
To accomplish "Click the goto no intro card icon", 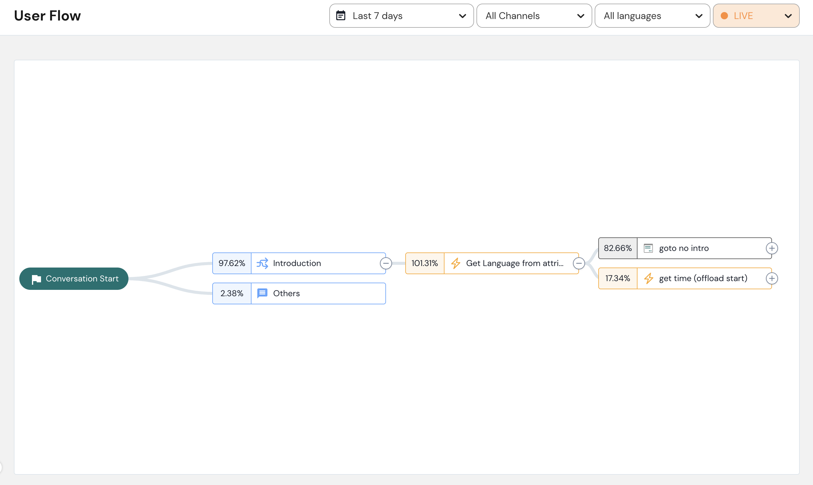I will [x=648, y=249].
